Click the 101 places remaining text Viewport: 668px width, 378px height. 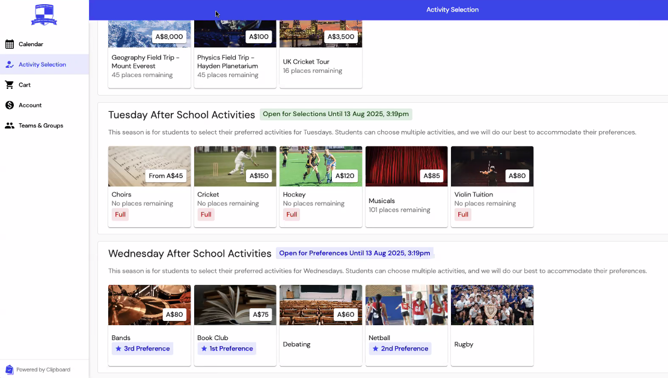point(399,210)
